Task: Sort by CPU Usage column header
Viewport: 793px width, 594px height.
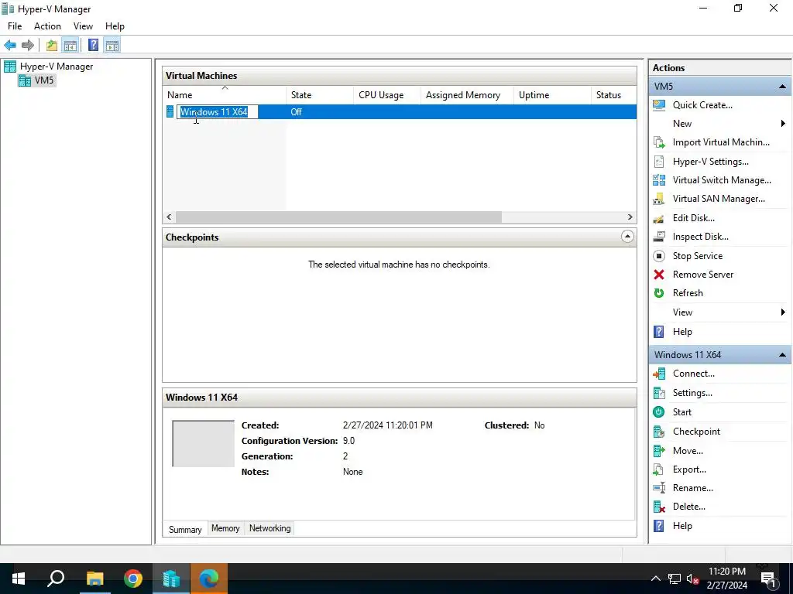Action: (x=387, y=95)
